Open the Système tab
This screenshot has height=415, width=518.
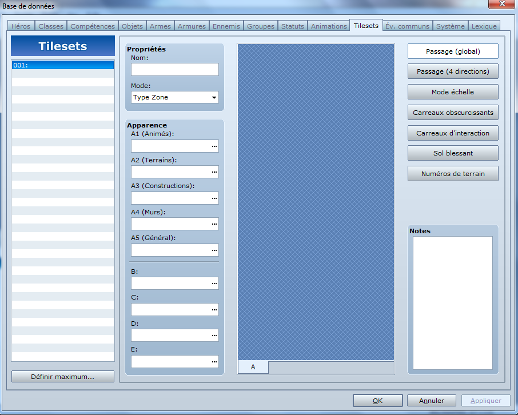point(451,26)
